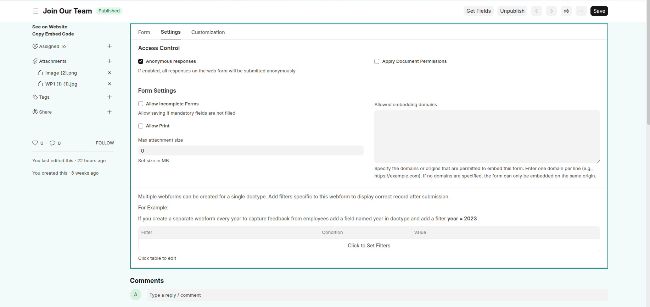Click the comment reply input box
This screenshot has height=307, width=650.
click(x=377, y=295)
